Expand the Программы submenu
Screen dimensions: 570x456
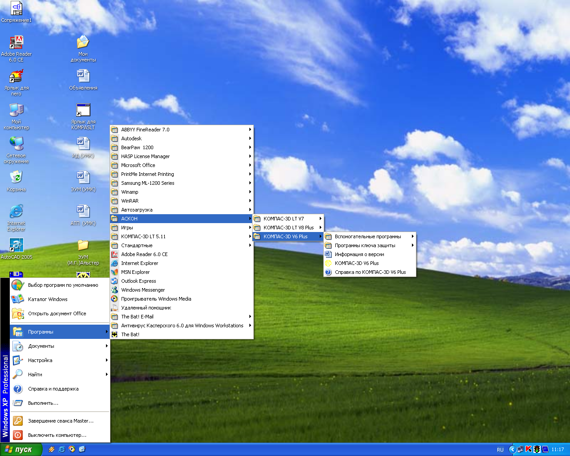pyautogui.click(x=60, y=332)
